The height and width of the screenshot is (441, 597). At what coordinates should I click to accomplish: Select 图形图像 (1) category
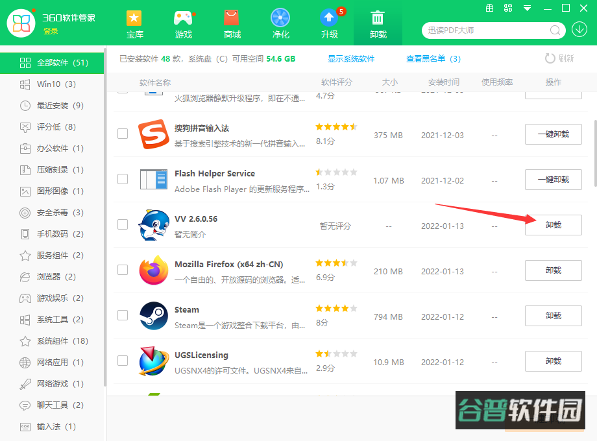click(x=52, y=191)
